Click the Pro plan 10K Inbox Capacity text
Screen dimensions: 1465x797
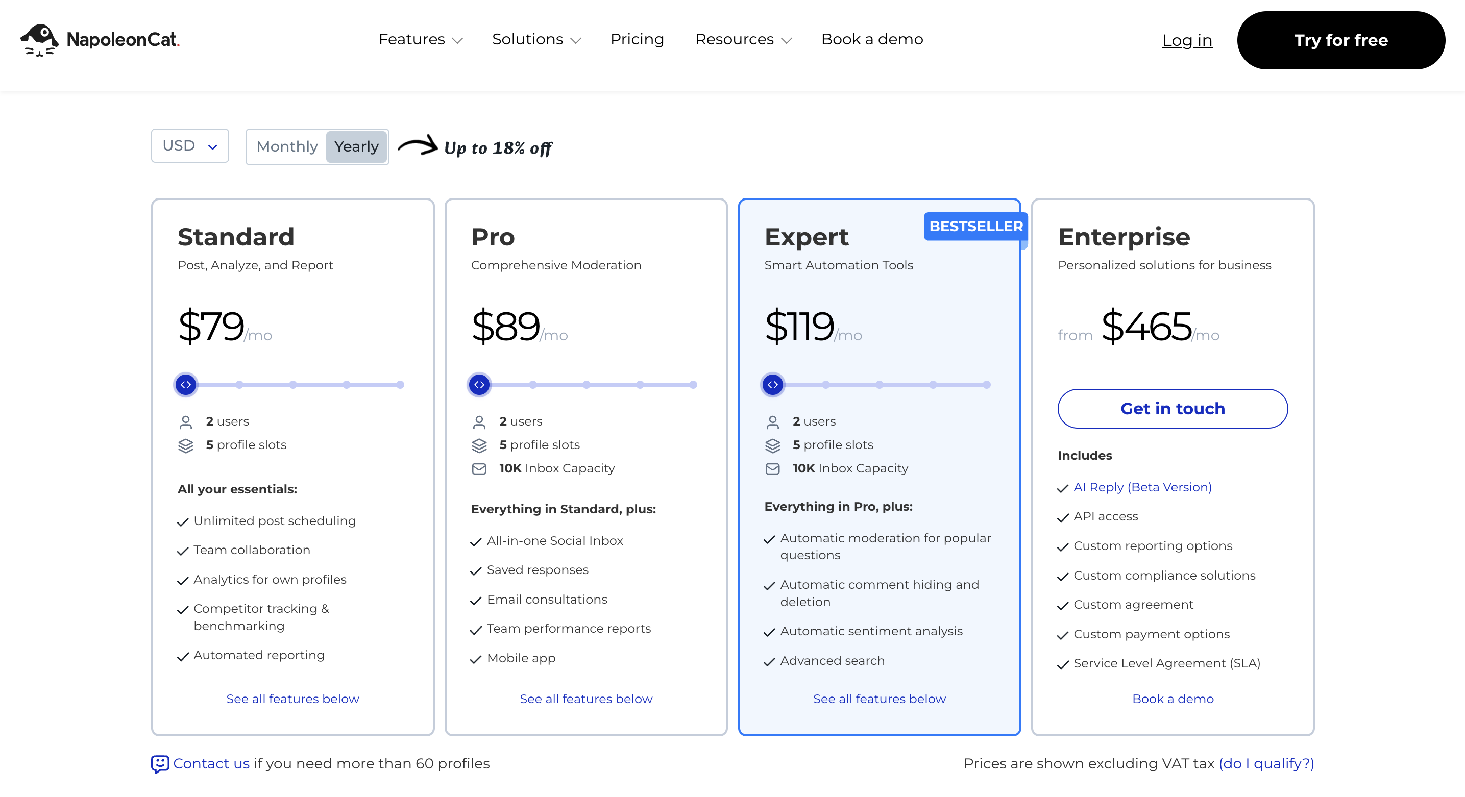pos(557,468)
